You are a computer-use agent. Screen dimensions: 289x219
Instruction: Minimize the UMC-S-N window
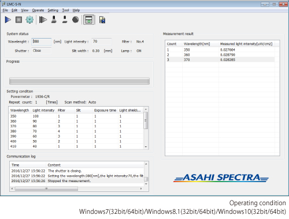coord(265,4)
